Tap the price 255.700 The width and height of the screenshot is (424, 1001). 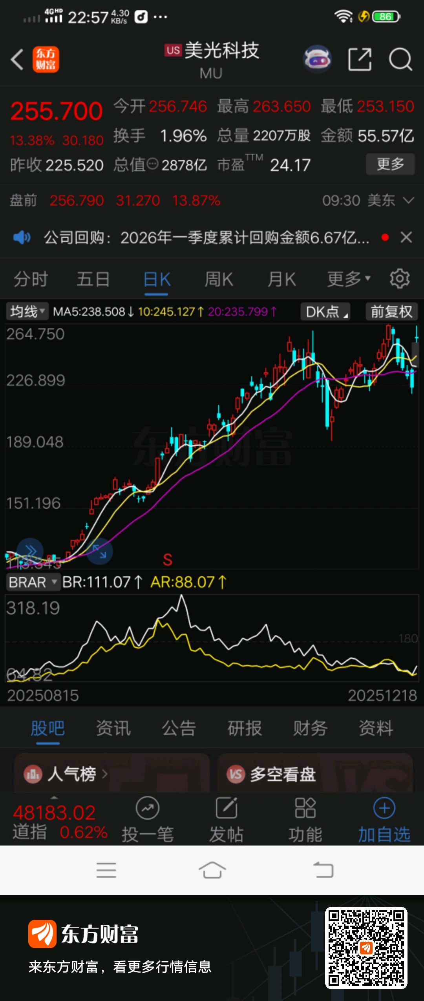tap(57, 111)
